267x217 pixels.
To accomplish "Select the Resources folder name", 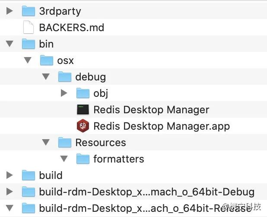I will tap(101, 143).
